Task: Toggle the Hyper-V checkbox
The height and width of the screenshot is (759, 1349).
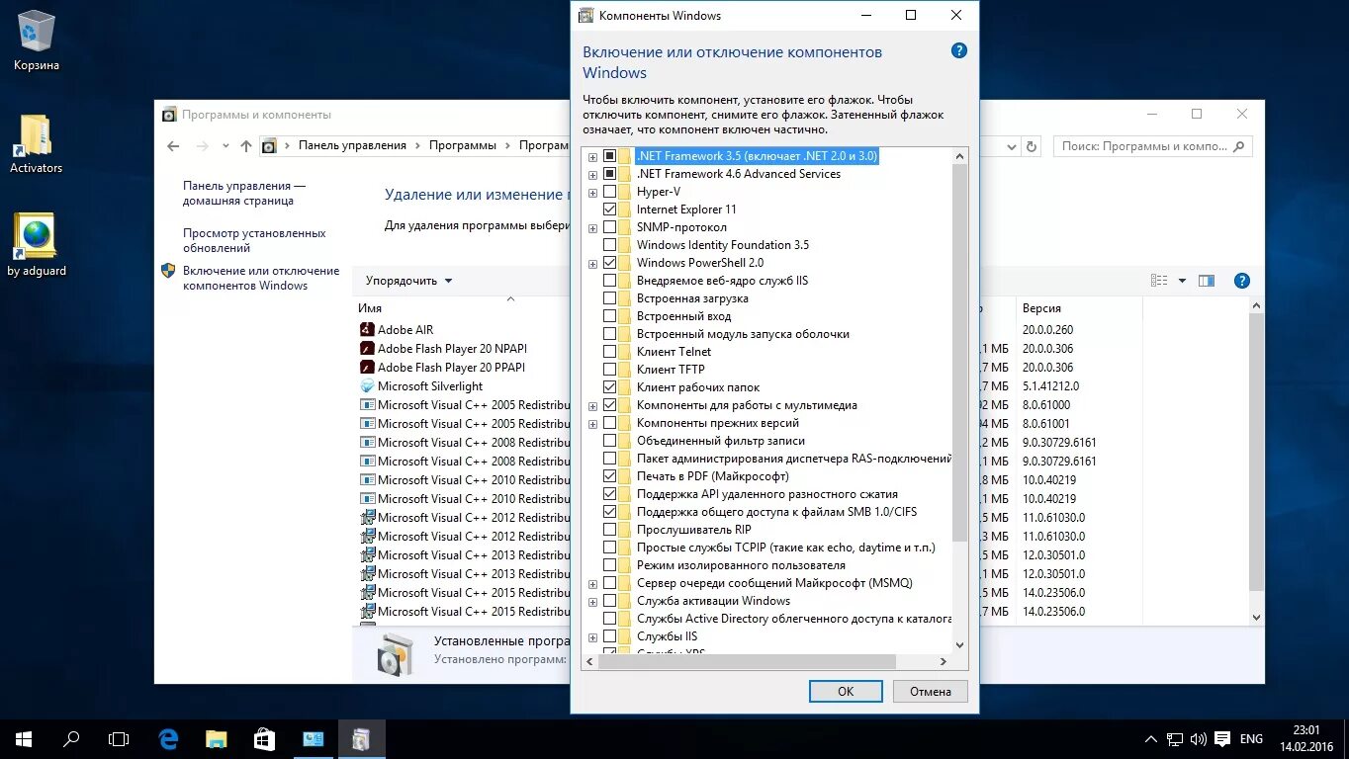Action: pyautogui.click(x=610, y=192)
